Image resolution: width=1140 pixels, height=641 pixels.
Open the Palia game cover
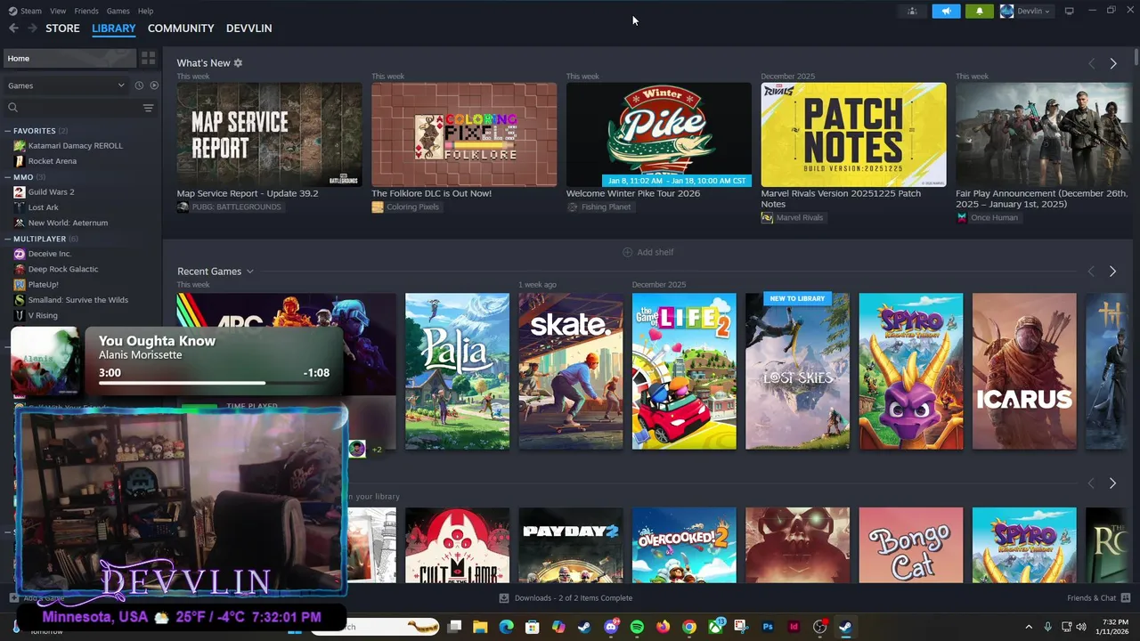tap(457, 371)
